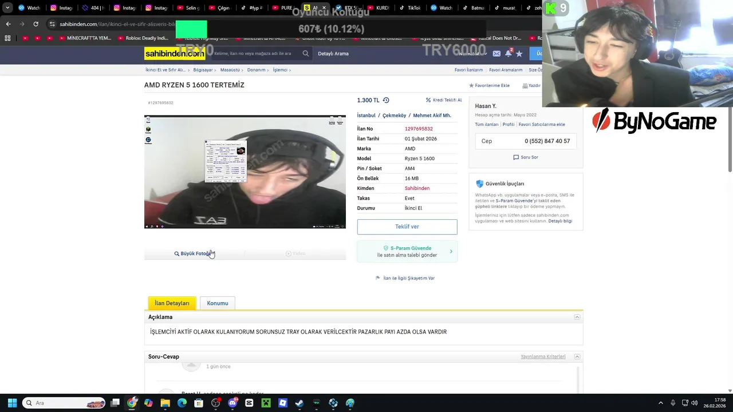Click İlan ile İlgili Şikayetim Var
Image resolution: width=733 pixels, height=412 pixels.
[405, 278]
